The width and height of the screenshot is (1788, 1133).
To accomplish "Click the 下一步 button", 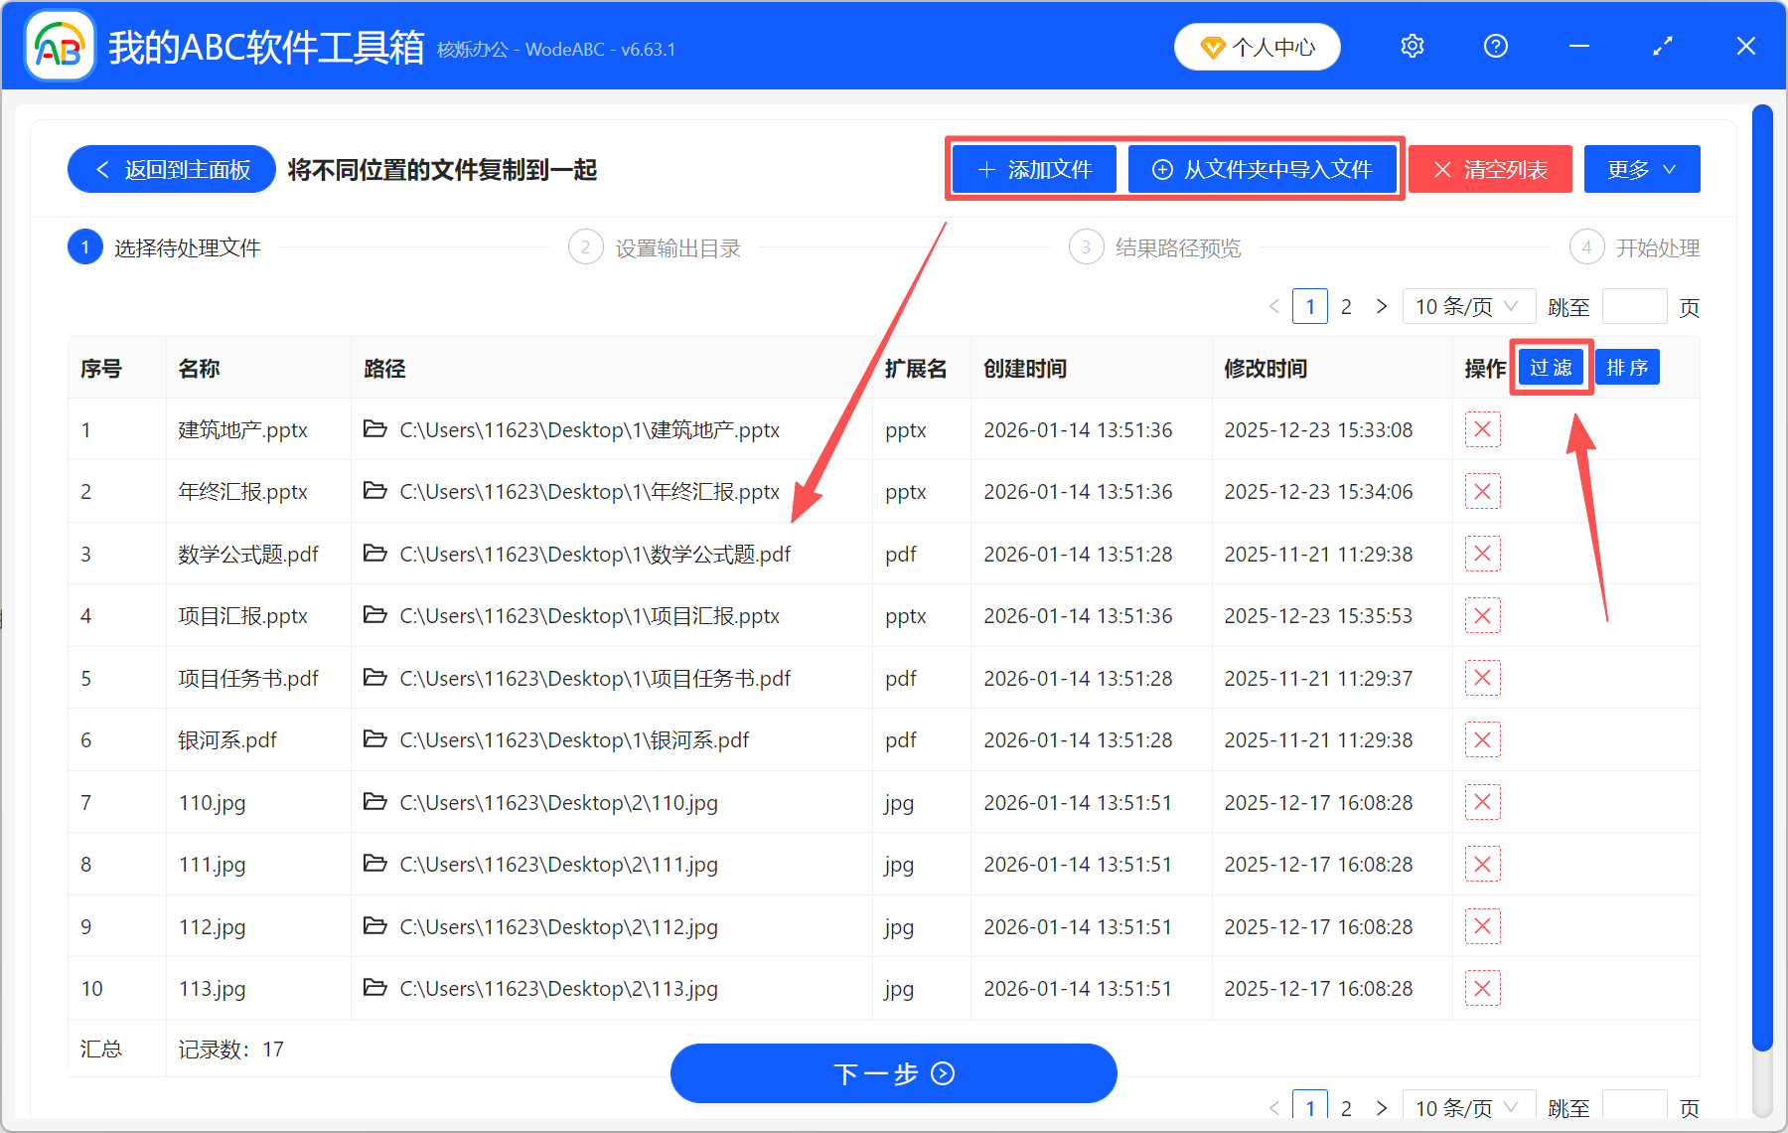I will (x=893, y=1073).
